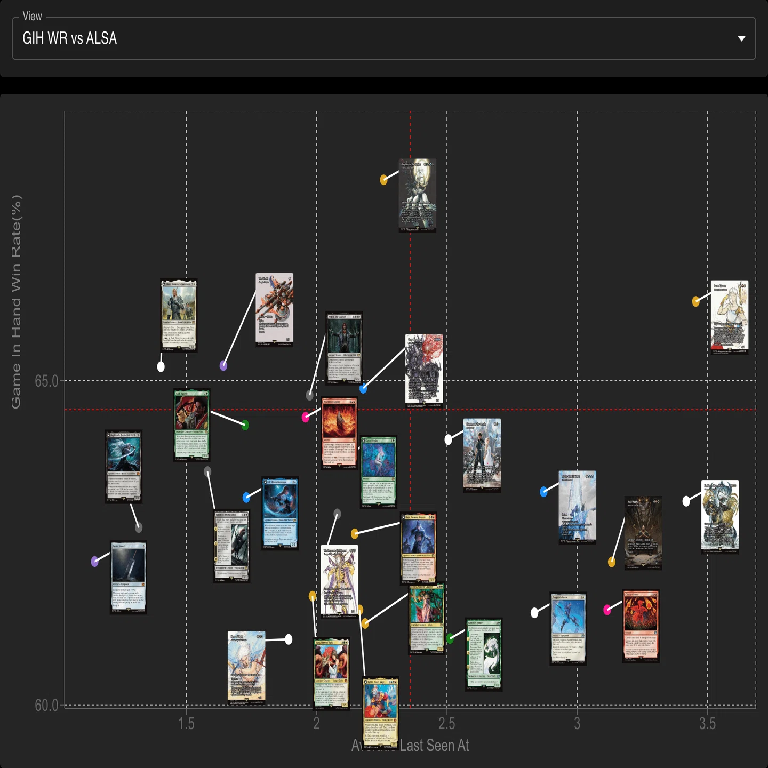The width and height of the screenshot is (768, 768).
Task: Click the green data point beside Sazh Katzroy
Action: tap(245, 425)
